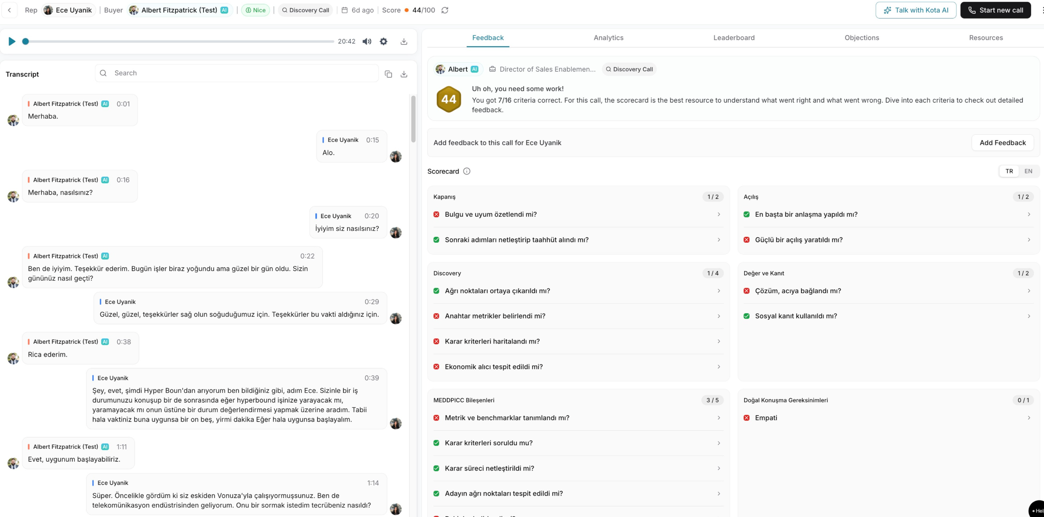This screenshot has height=517, width=1044.
Task: Click the playback position handle
Action: tap(26, 41)
